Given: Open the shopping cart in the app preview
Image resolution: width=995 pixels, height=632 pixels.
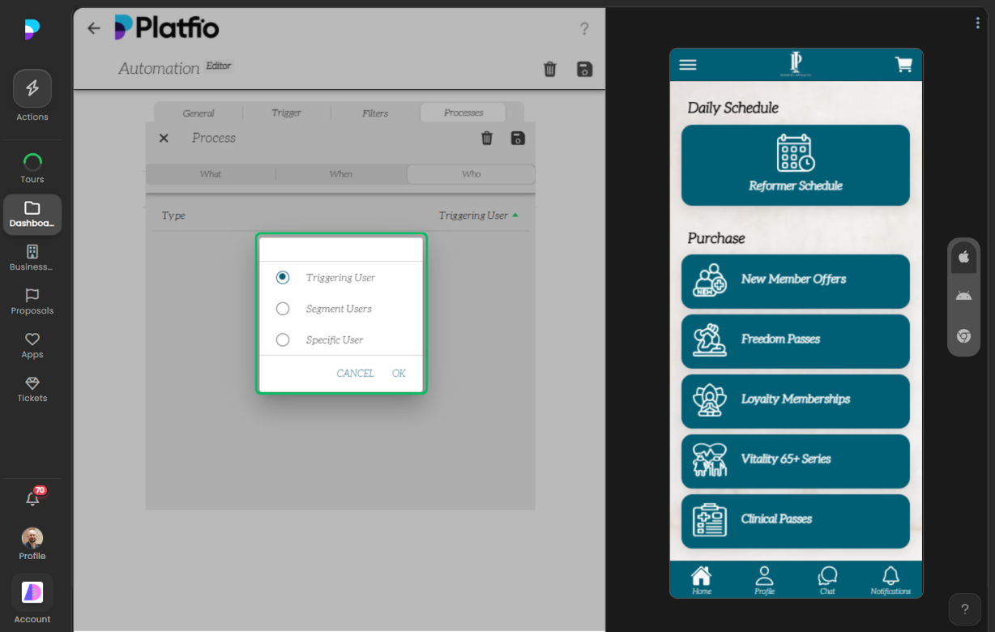Looking at the screenshot, I should pyautogui.click(x=903, y=65).
